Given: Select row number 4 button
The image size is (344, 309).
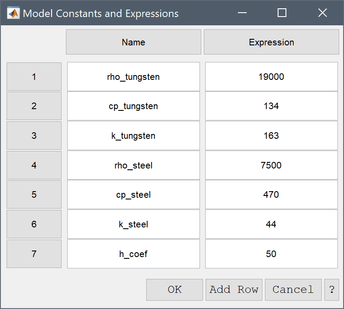Looking at the screenshot, I should point(34,165).
